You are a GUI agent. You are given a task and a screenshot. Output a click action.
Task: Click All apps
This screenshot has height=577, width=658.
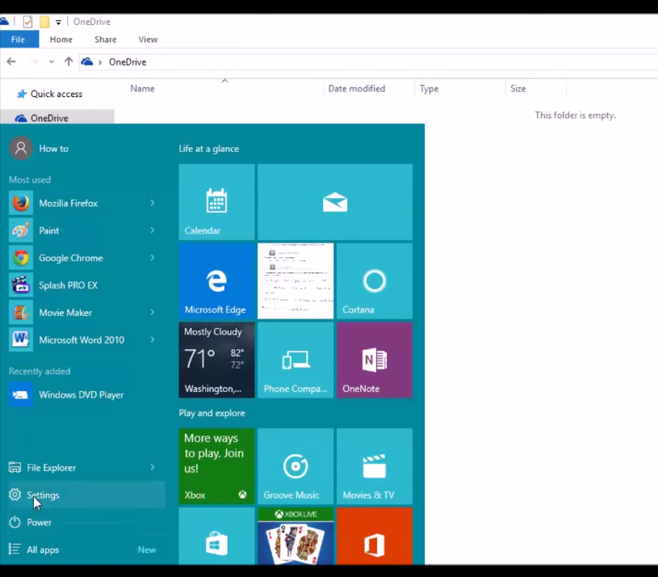point(42,550)
